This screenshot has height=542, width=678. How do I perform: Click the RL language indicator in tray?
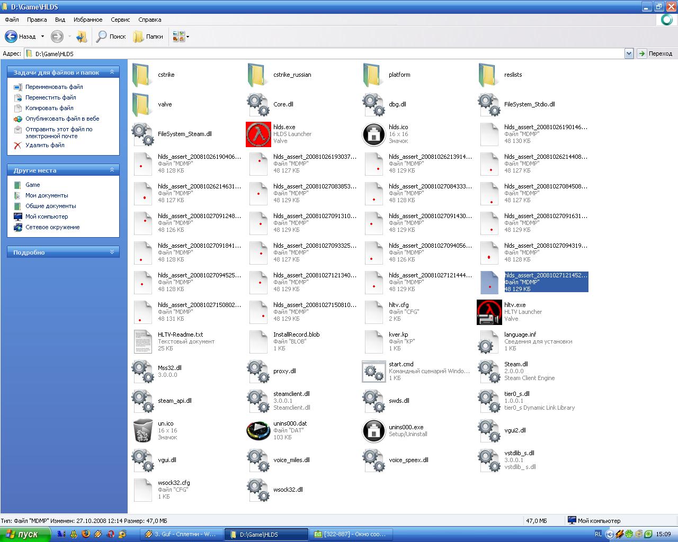point(598,534)
